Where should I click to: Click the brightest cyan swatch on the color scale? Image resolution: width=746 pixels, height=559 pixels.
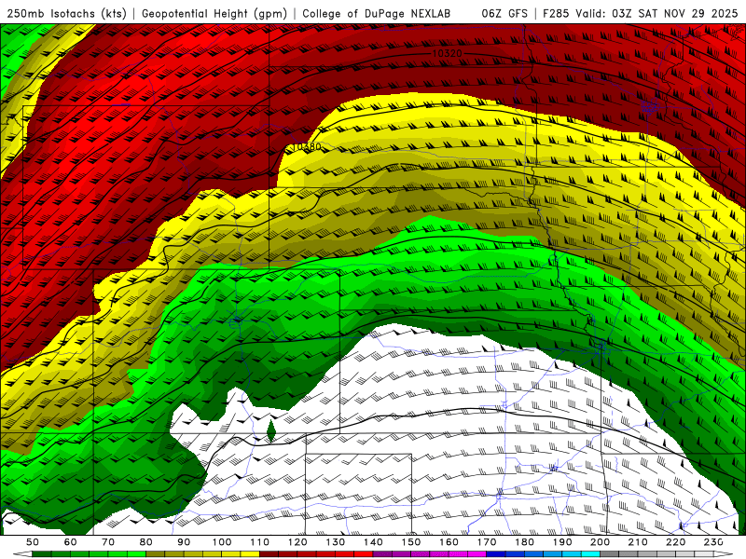pyautogui.click(x=590, y=554)
